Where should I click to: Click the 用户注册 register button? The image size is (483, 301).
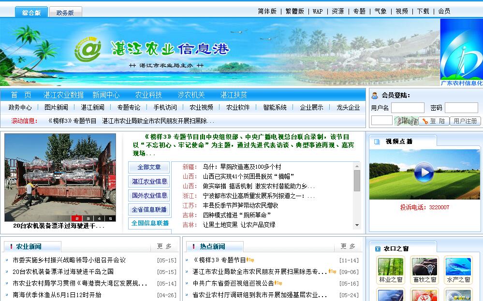[x=465, y=121]
